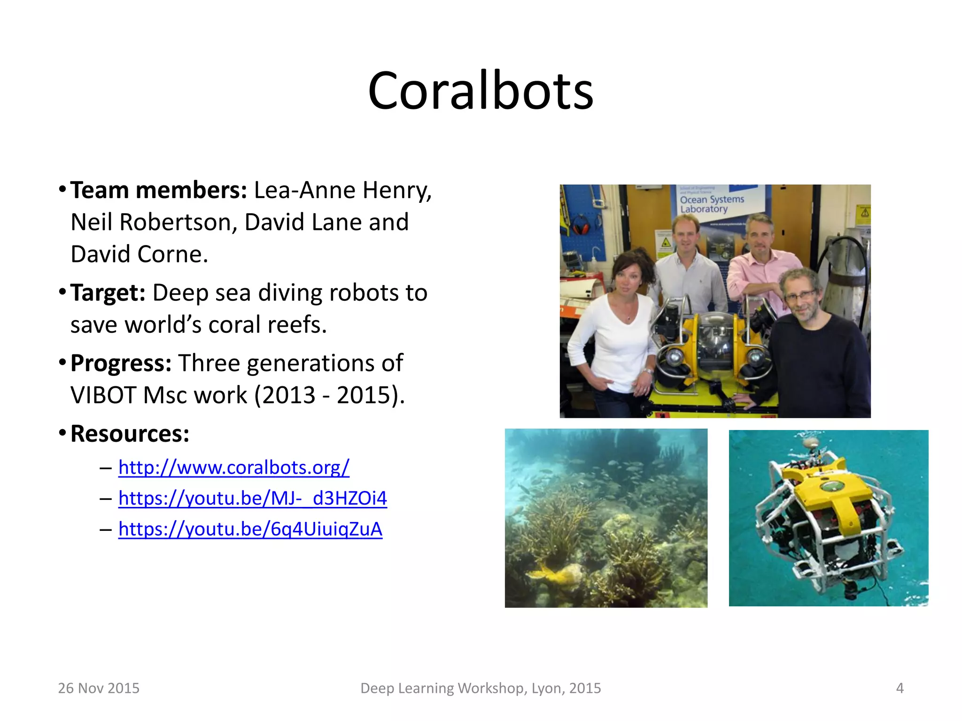Open the youtu.be/6q4UiuiqZuA video link
This screenshot has height=721, width=962.
250,529
